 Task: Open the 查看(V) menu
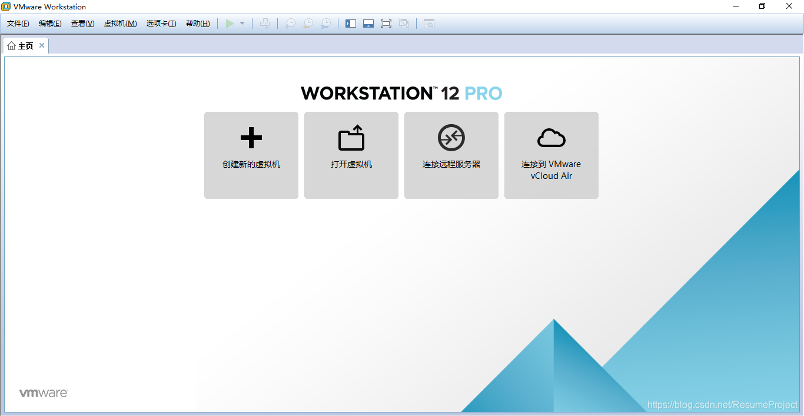point(82,24)
